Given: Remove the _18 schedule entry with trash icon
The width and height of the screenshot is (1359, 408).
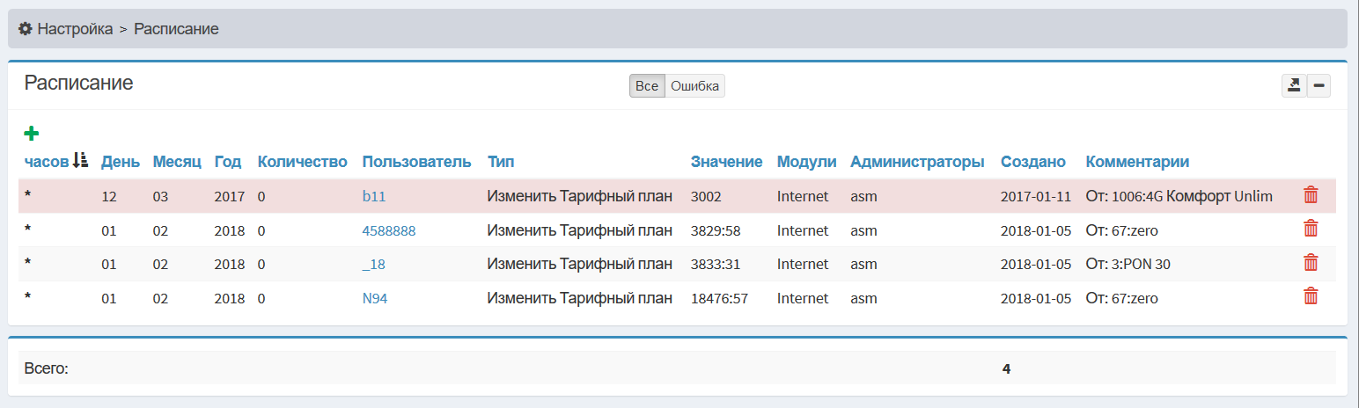Looking at the screenshot, I should pos(1311,263).
